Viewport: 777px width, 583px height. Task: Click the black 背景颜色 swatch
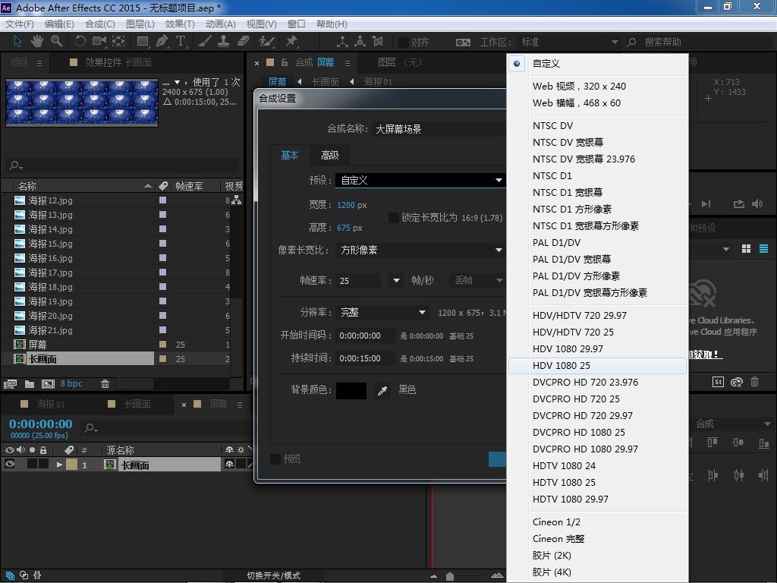[x=351, y=391]
